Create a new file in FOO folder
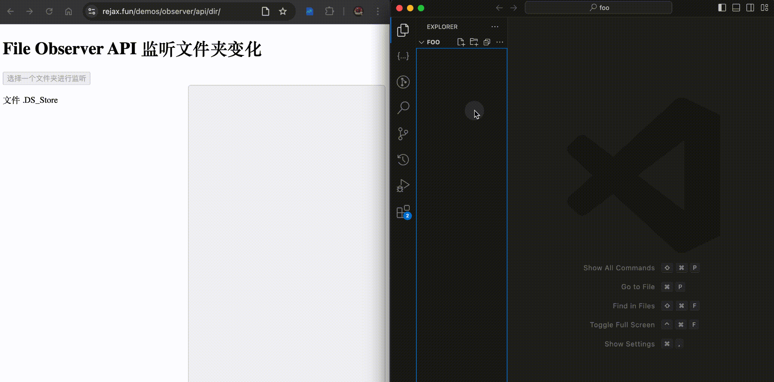Screen dimensions: 774x382 coord(461,42)
